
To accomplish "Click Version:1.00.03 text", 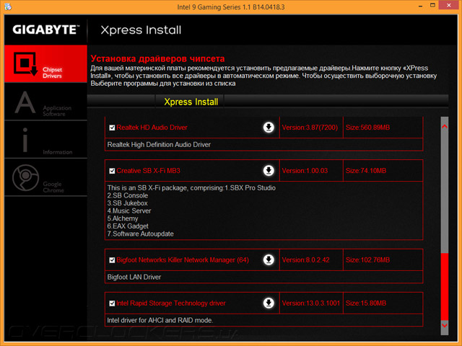I will pyautogui.click(x=305, y=171).
